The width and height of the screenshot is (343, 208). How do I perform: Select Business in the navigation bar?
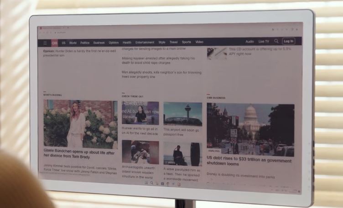point(99,43)
